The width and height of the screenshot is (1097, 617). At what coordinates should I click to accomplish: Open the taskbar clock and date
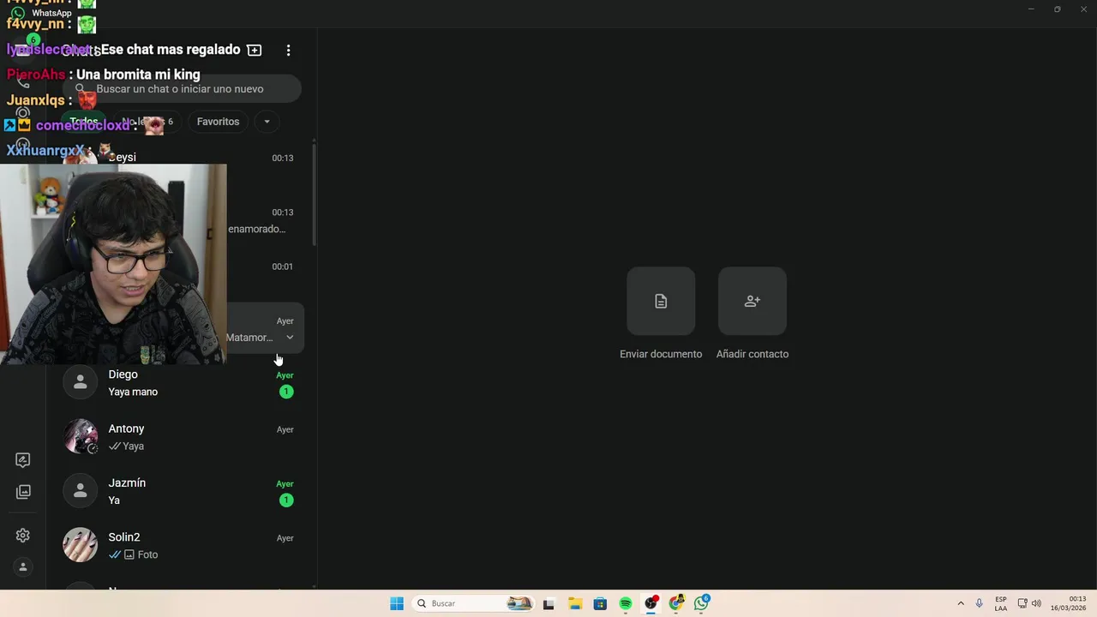(1069, 603)
